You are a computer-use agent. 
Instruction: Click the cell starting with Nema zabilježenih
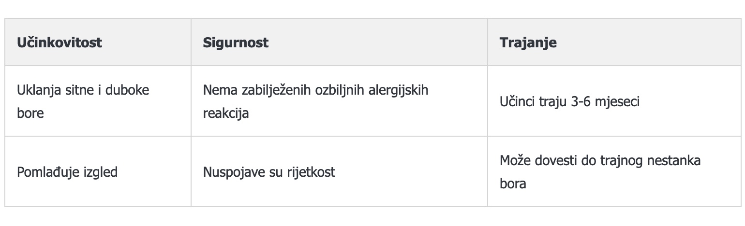(x=339, y=101)
